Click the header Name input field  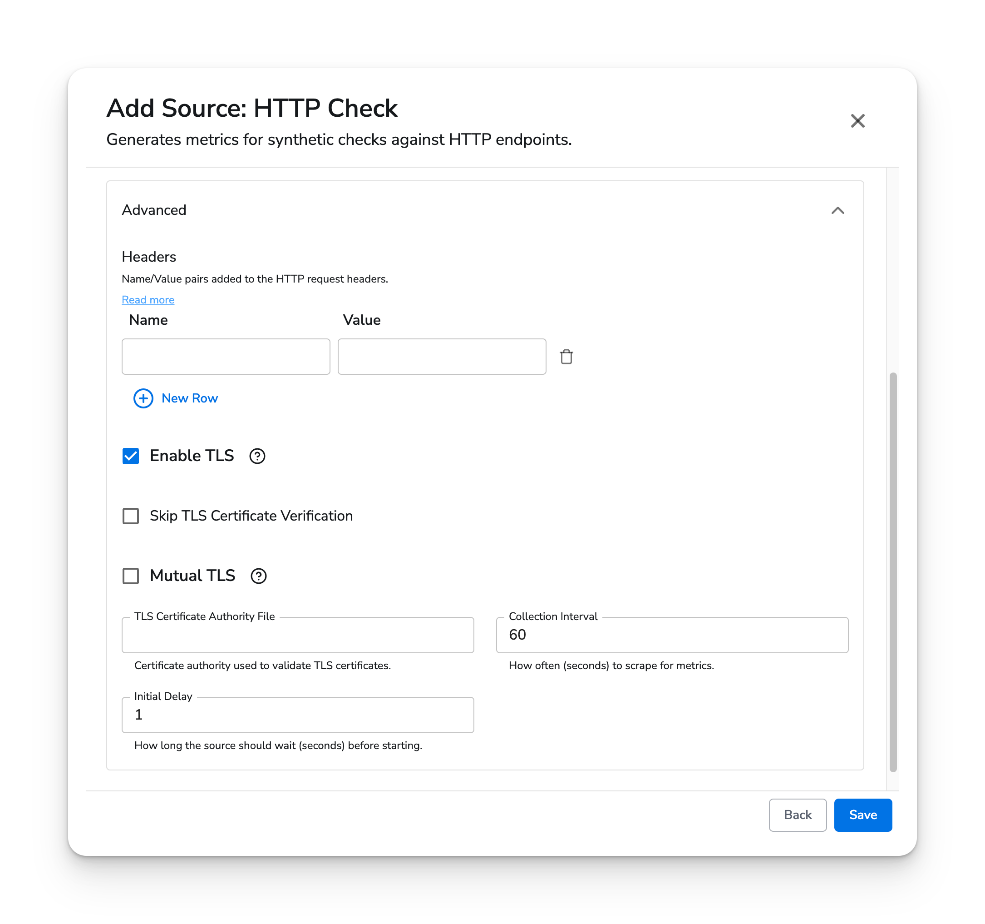pos(226,357)
